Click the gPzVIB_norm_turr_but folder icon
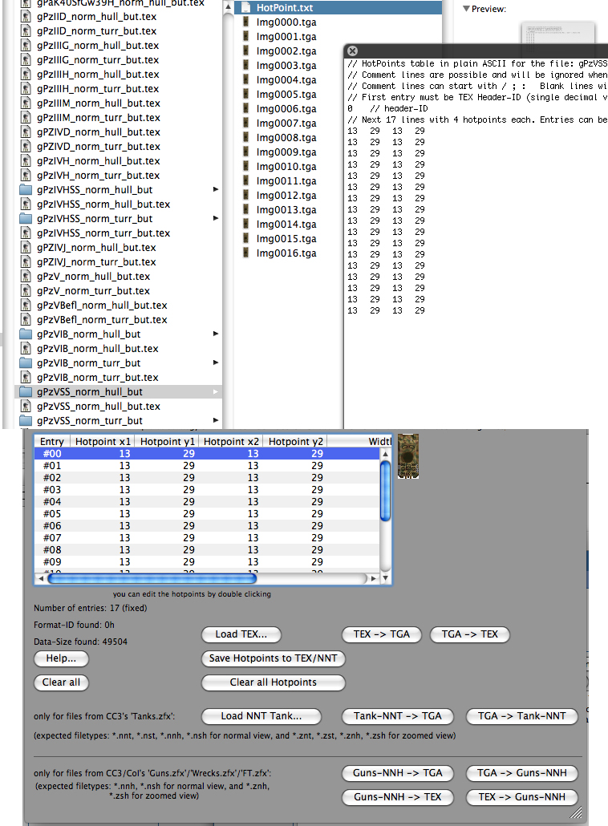The width and height of the screenshot is (608, 826). pyautogui.click(x=26, y=363)
